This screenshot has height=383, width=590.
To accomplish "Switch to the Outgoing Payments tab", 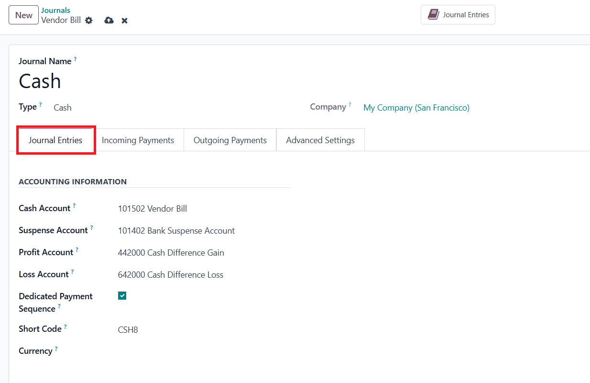I will (230, 140).
